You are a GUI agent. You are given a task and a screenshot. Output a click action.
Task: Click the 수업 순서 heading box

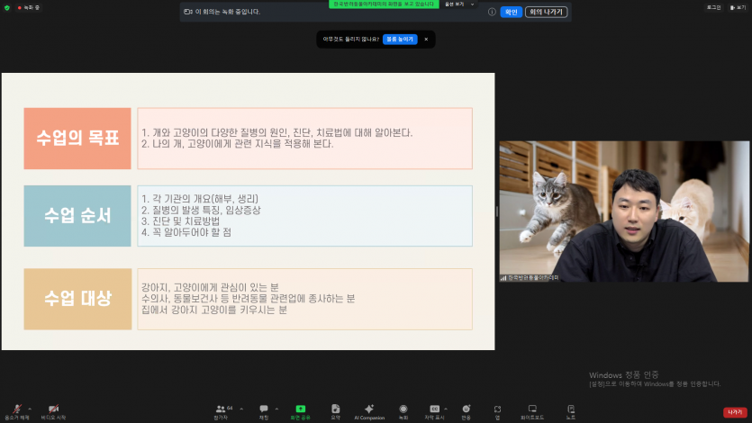tap(77, 216)
